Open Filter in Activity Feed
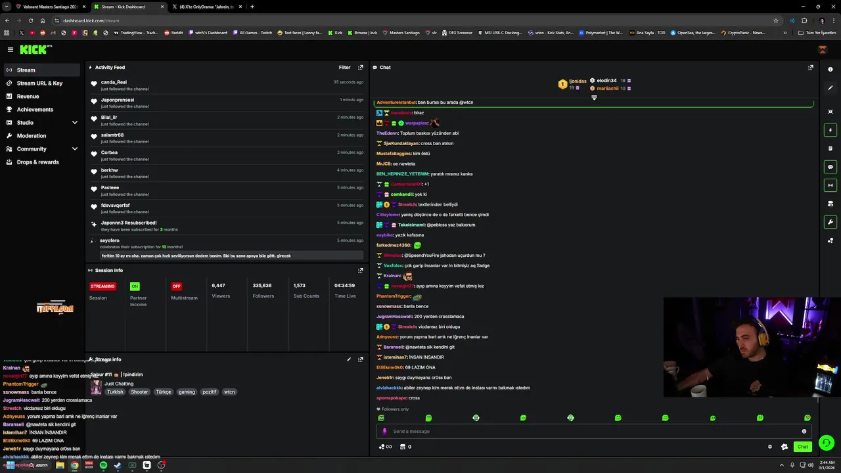 point(344,67)
